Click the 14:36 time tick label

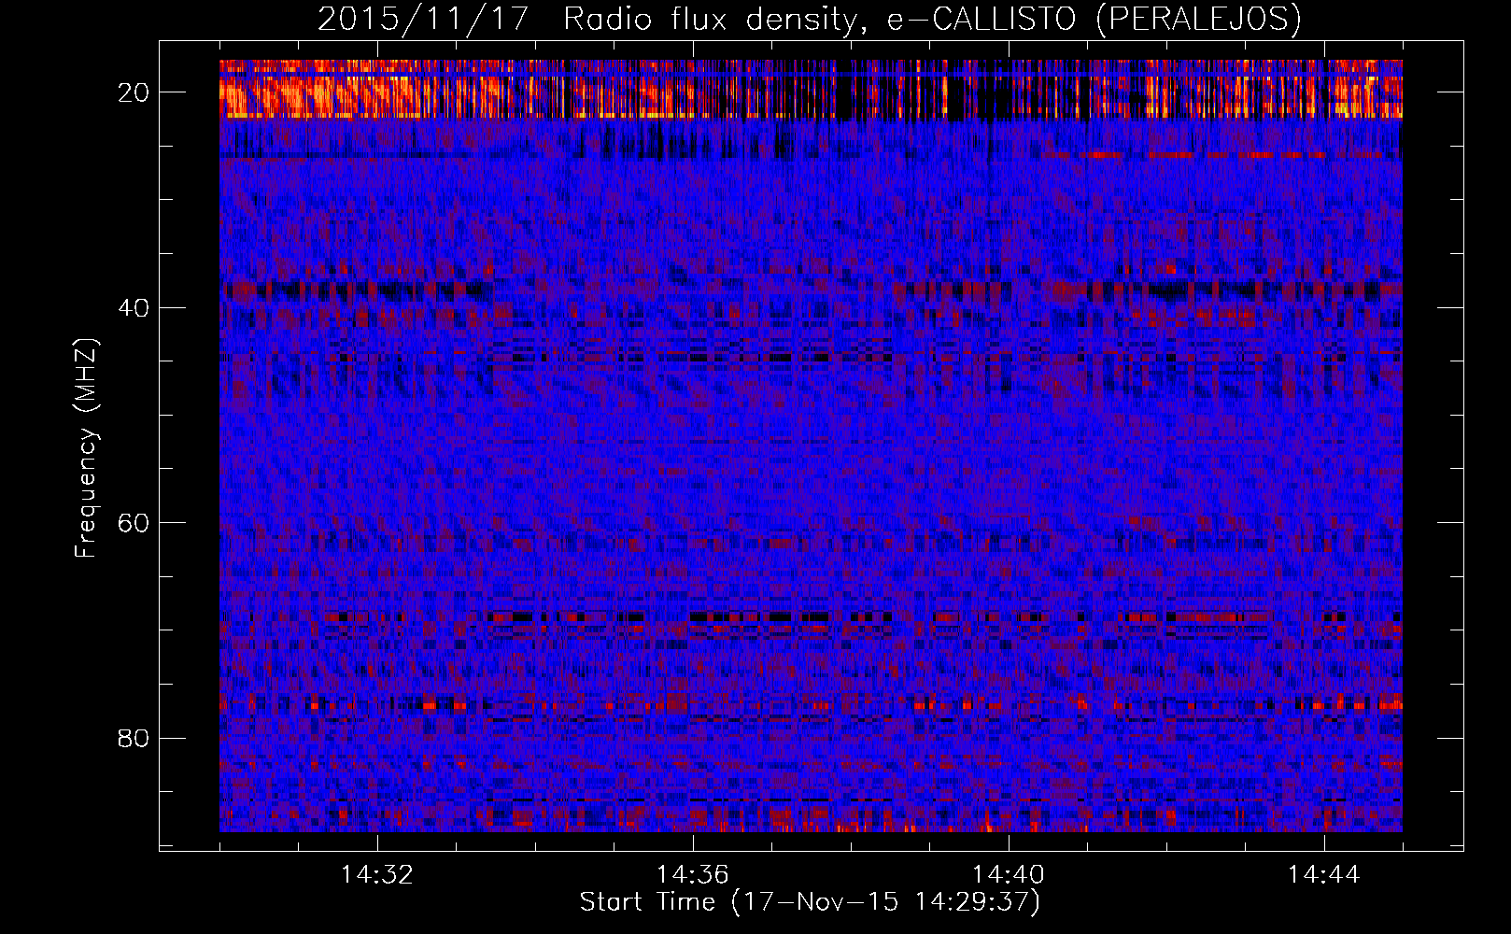pos(693,874)
